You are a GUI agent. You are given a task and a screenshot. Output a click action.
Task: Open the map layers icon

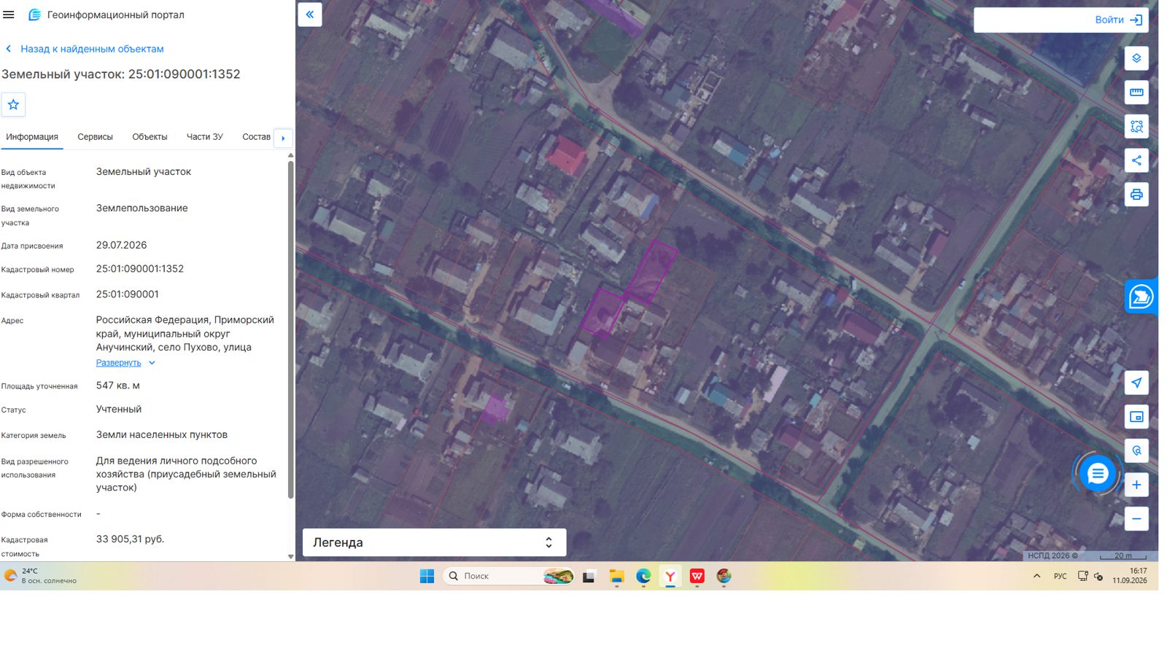tap(1136, 58)
